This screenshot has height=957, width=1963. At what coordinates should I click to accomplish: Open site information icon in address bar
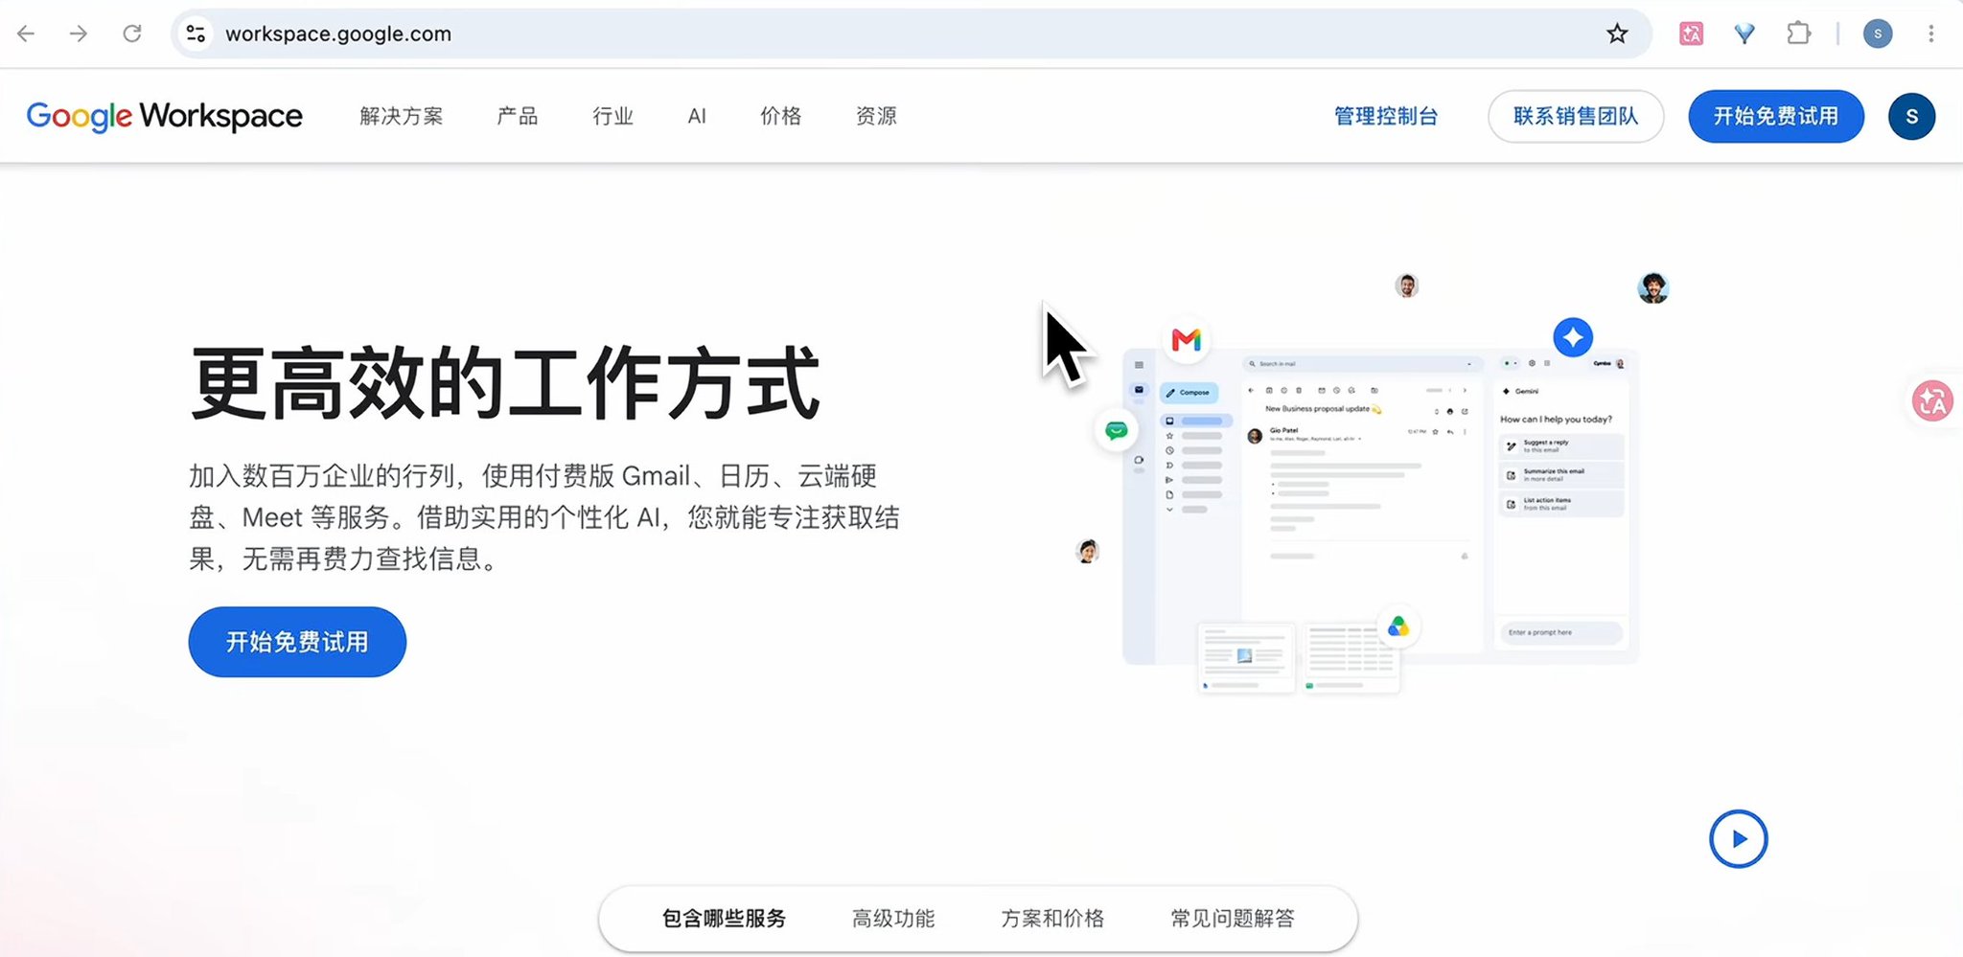pos(196,34)
